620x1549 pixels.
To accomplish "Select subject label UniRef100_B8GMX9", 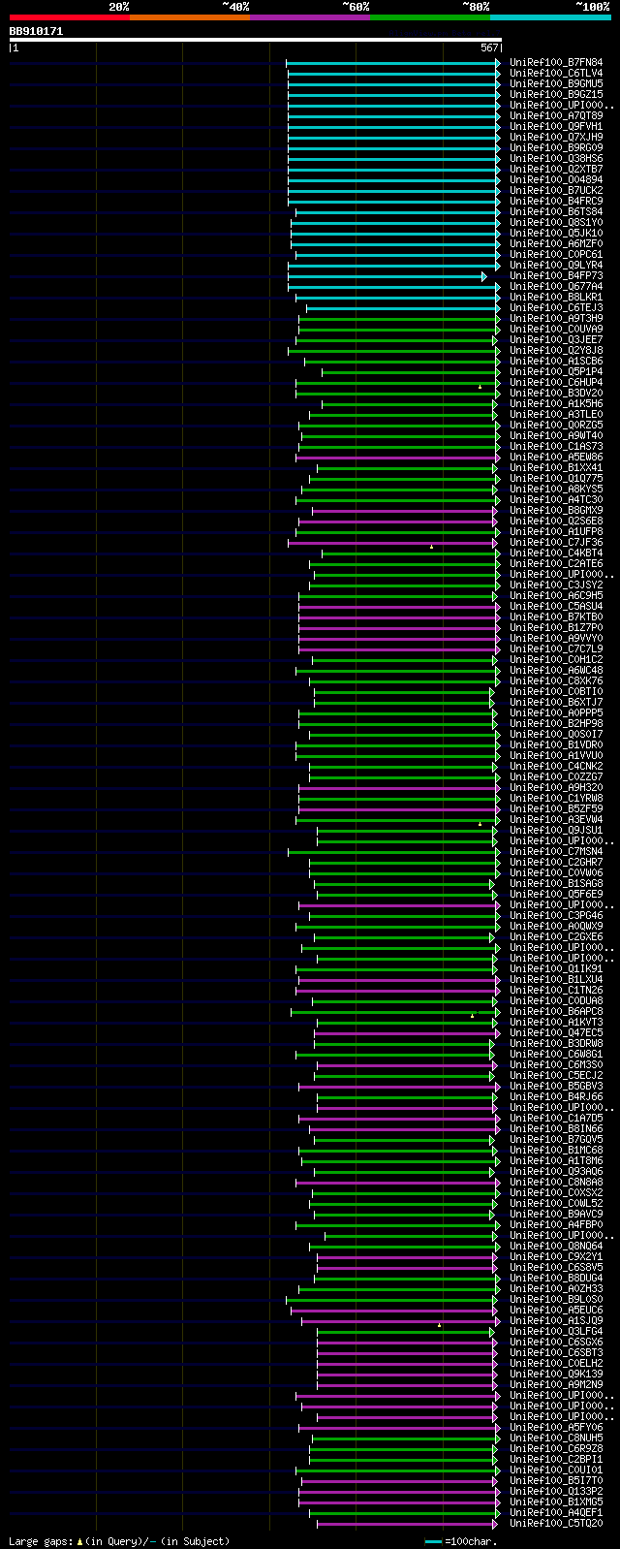I will click(556, 510).
